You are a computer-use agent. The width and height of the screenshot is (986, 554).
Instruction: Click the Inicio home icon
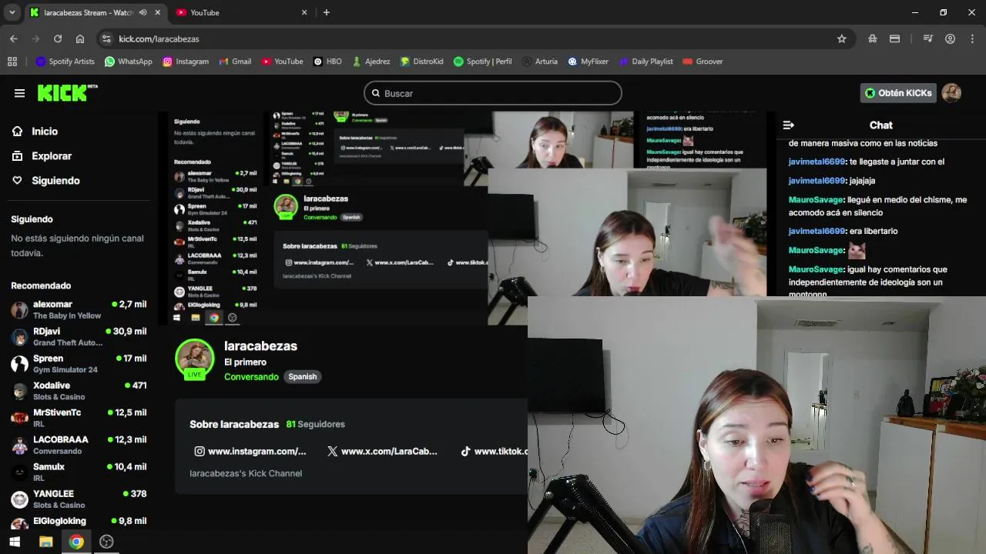pos(17,132)
